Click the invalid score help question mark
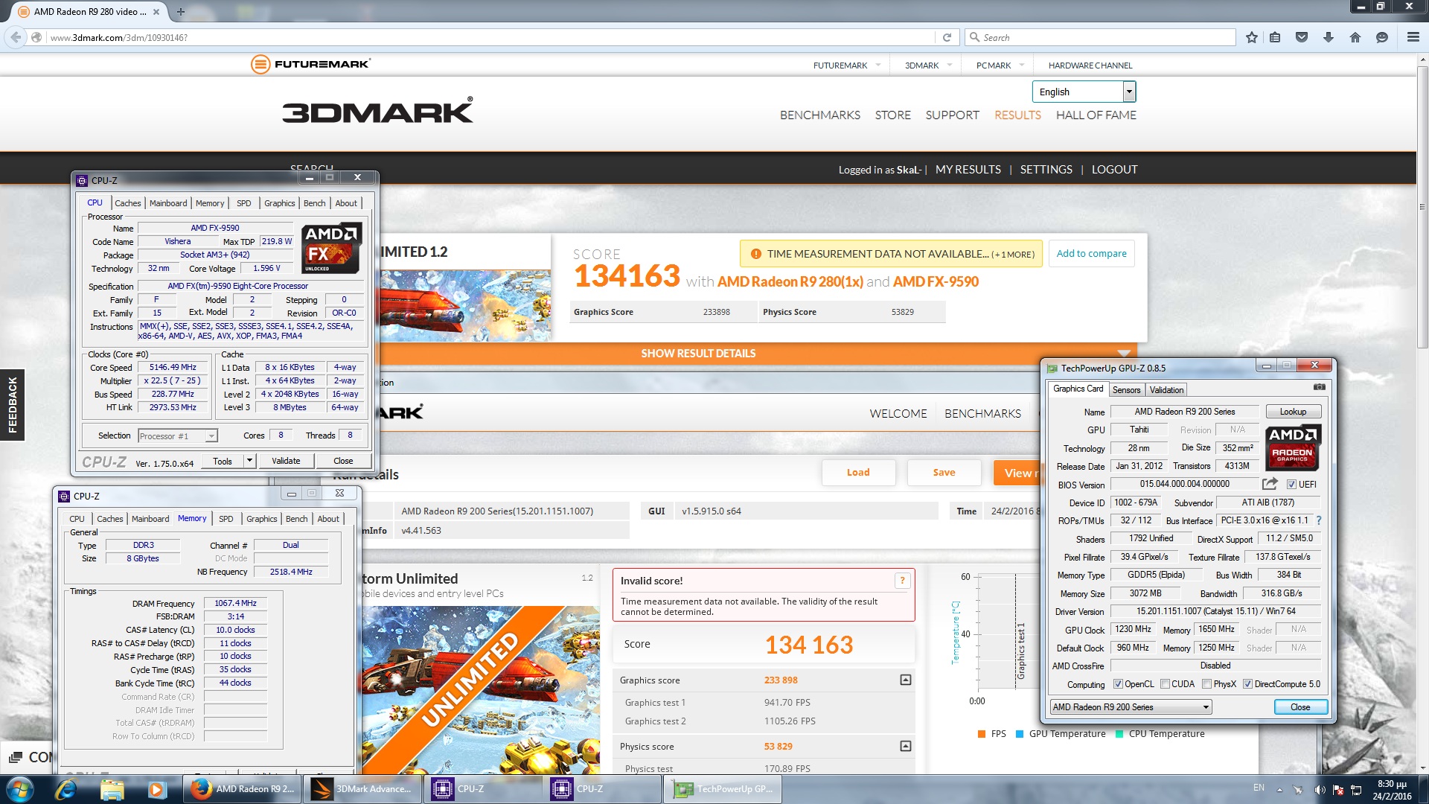1429x804 pixels. [x=902, y=581]
